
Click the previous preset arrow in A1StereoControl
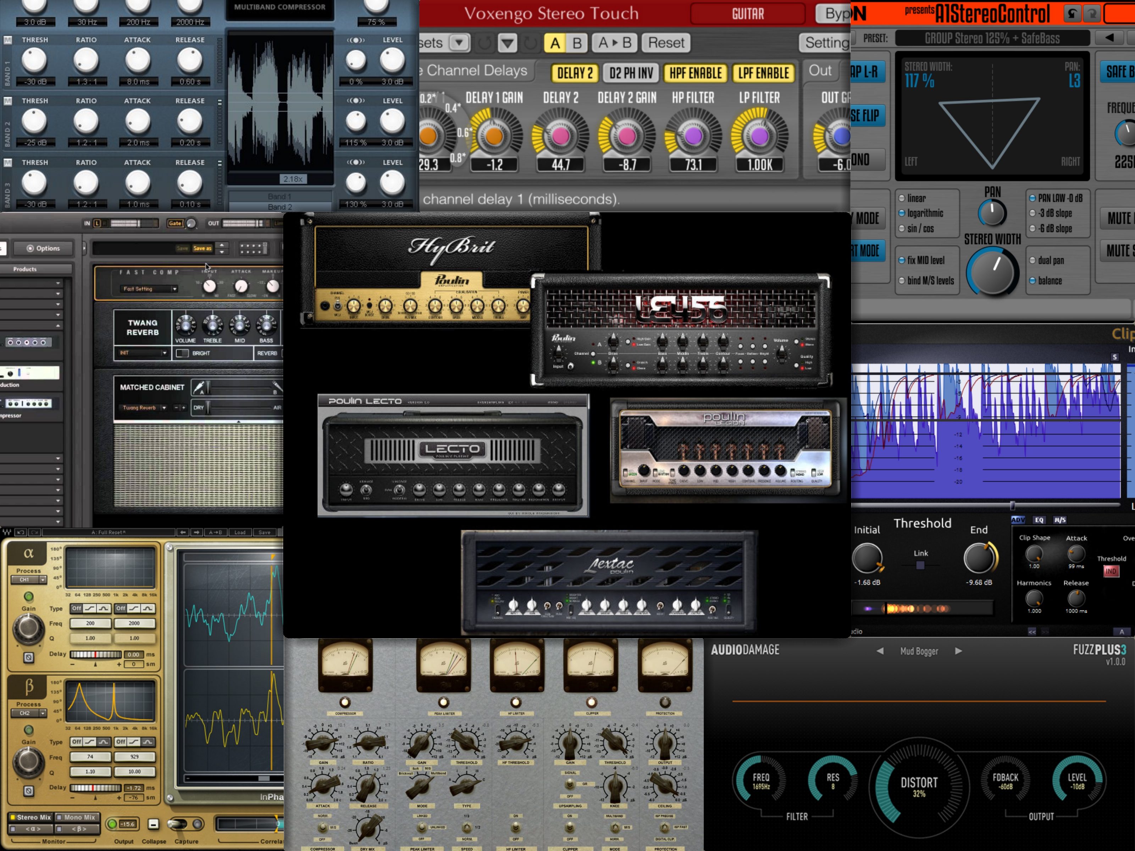1109,38
